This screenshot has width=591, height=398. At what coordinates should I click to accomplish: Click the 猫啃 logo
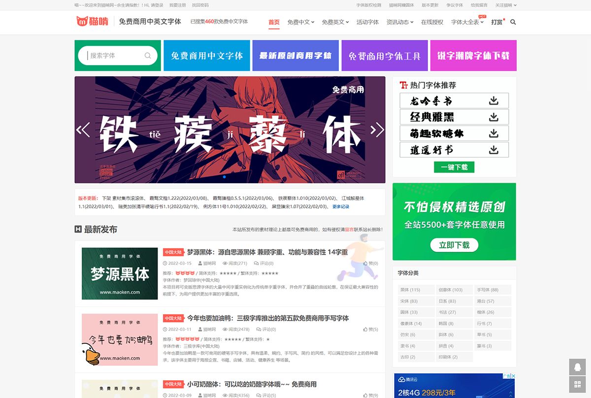92,22
